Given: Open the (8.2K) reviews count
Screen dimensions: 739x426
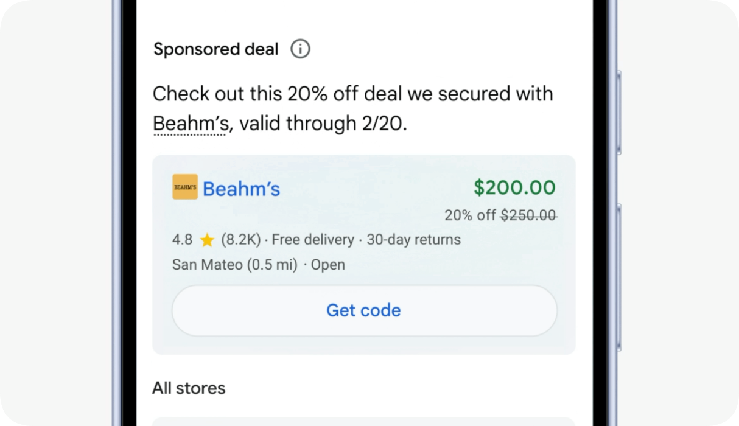Looking at the screenshot, I should (240, 240).
